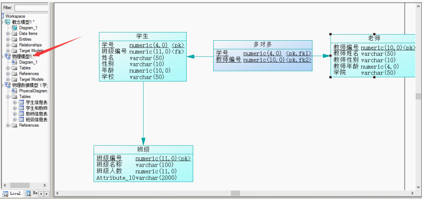This screenshot has width=422, height=199.
Task: Click the diagram canvas horizontal scrollbar thumb
Action: pyautogui.click(x=235, y=193)
